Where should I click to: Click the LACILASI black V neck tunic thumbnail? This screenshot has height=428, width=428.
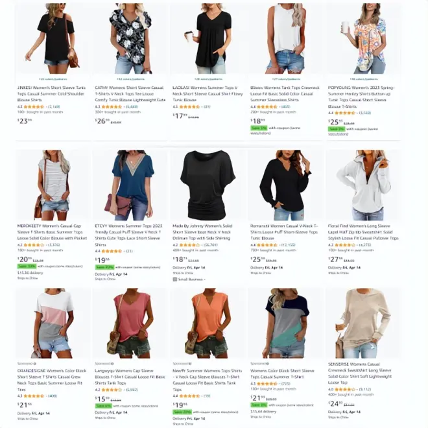point(208,38)
